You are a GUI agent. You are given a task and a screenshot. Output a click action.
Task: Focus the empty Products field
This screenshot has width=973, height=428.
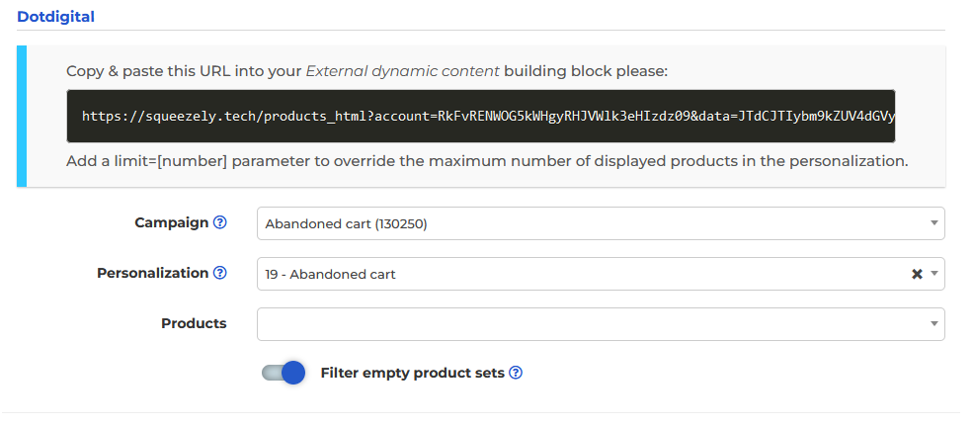click(x=601, y=324)
